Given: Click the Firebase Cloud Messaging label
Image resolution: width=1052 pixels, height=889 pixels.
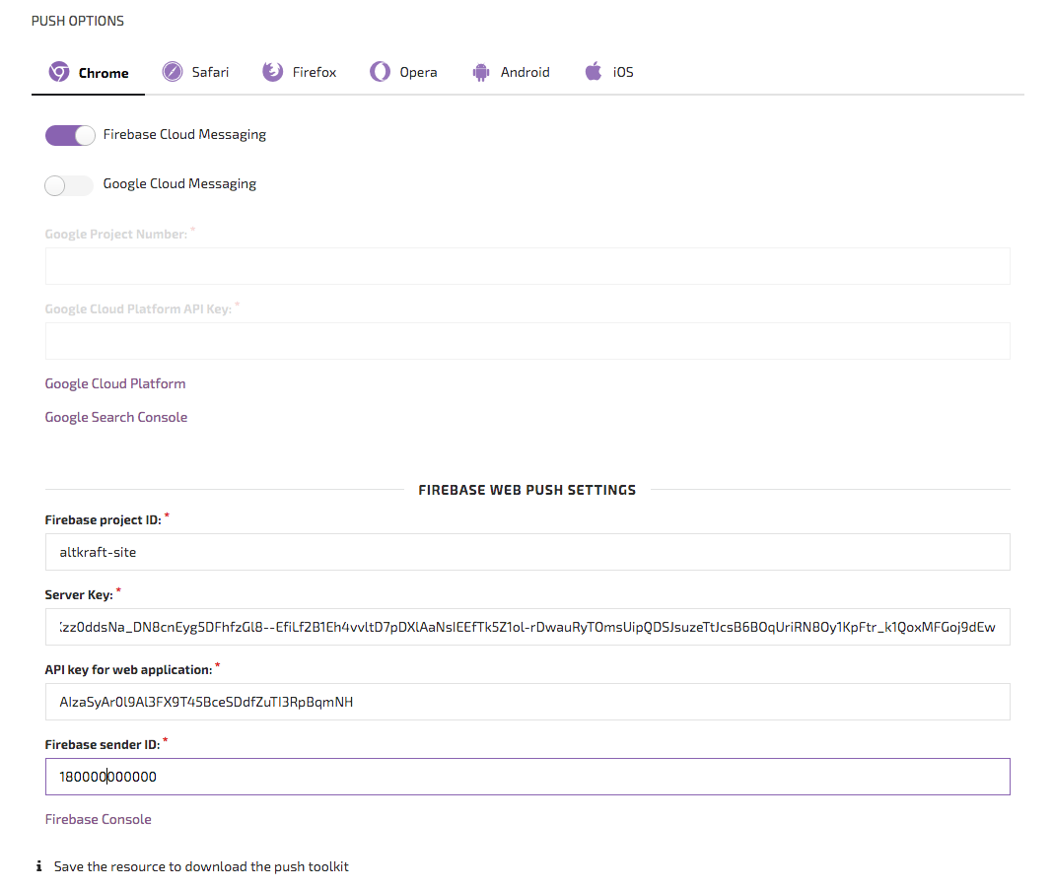Looking at the screenshot, I should 184,134.
